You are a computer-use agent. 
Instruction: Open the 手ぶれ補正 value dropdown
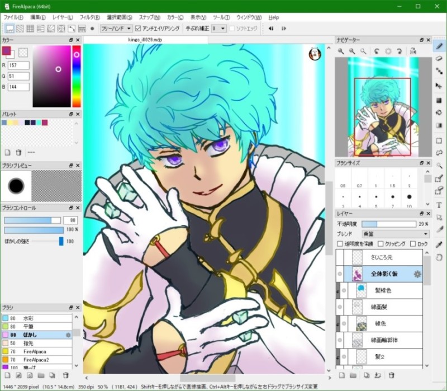tap(218, 29)
